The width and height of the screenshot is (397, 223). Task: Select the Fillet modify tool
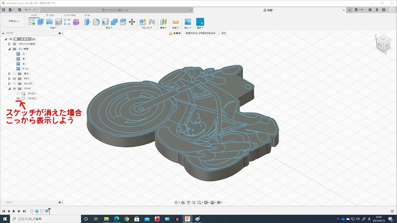pyautogui.click(x=96, y=22)
